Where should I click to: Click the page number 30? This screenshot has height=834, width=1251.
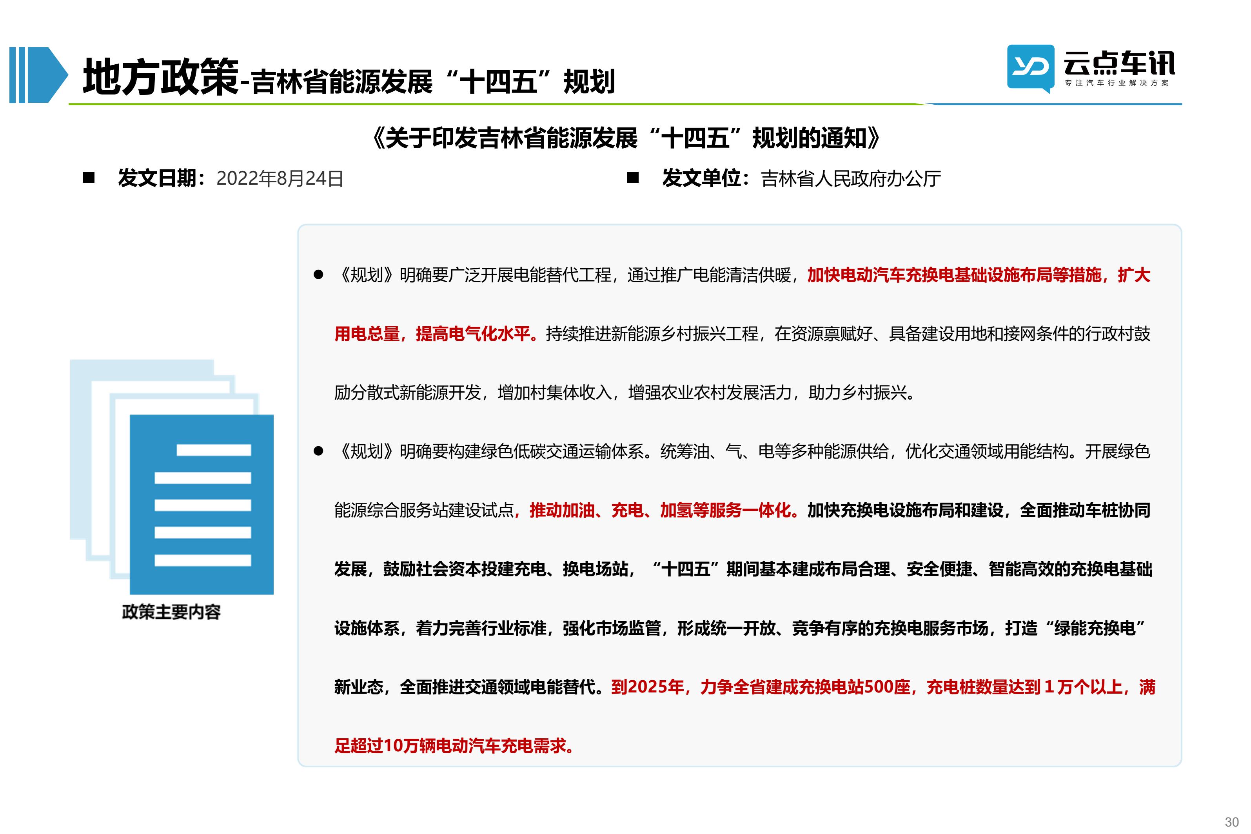(x=1232, y=822)
